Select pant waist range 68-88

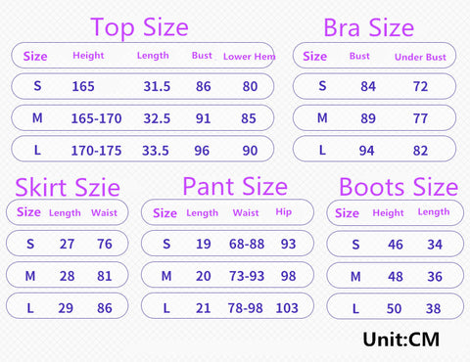(247, 244)
